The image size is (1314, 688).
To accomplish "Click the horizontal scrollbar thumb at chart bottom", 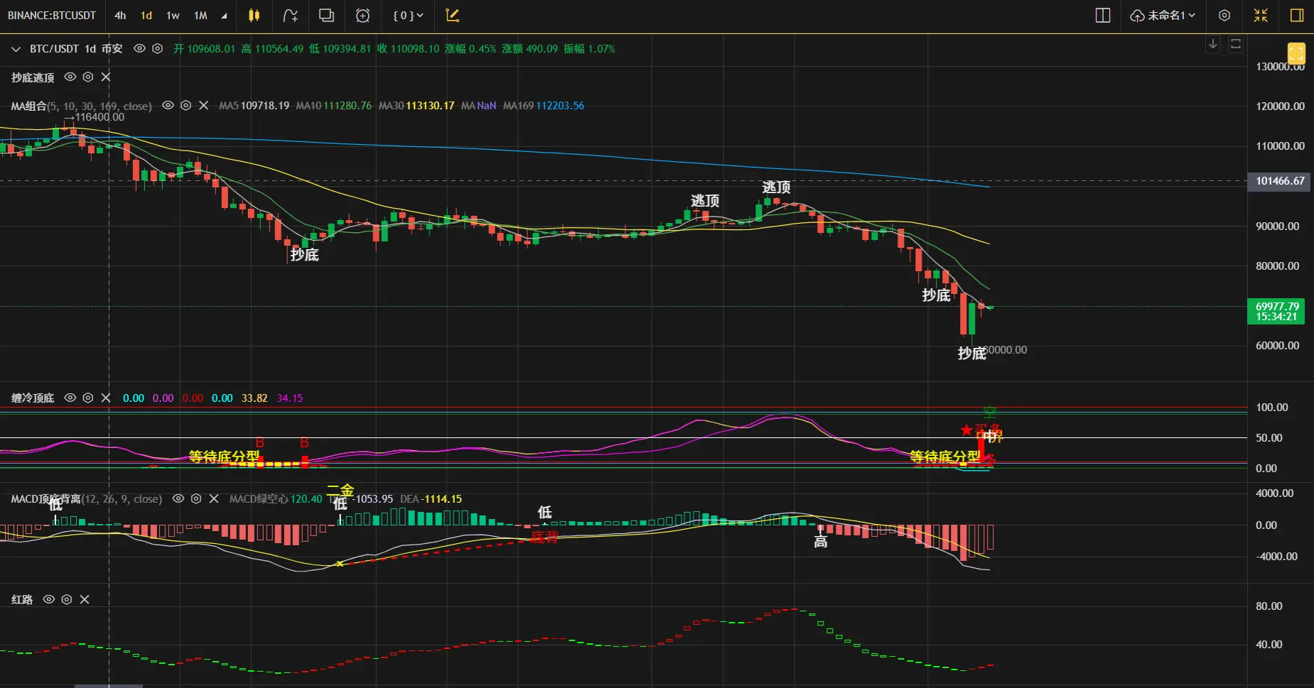I will tap(109, 686).
